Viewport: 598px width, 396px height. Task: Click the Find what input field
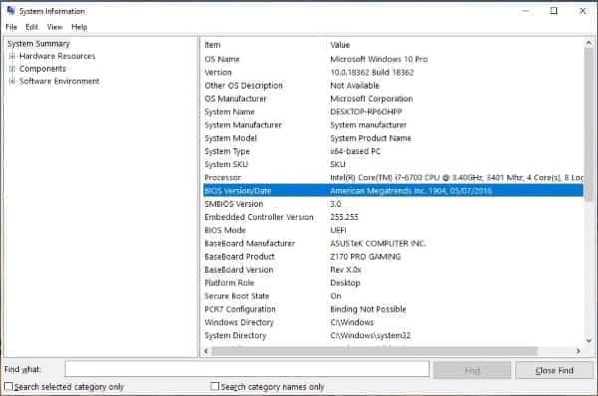(247, 369)
